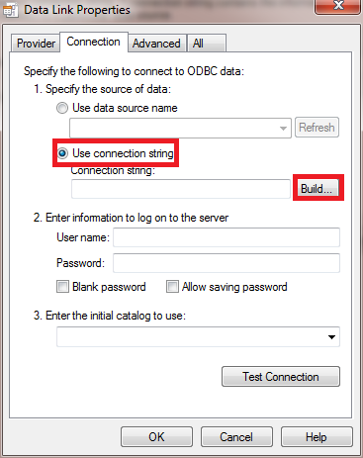
Task: Check Allow saving password option
Action: coord(172,287)
